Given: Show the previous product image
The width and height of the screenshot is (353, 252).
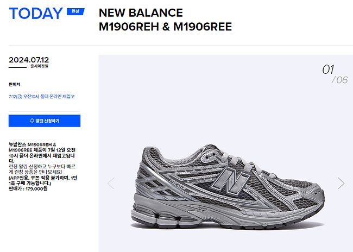Looking at the screenshot, I should point(111,183).
